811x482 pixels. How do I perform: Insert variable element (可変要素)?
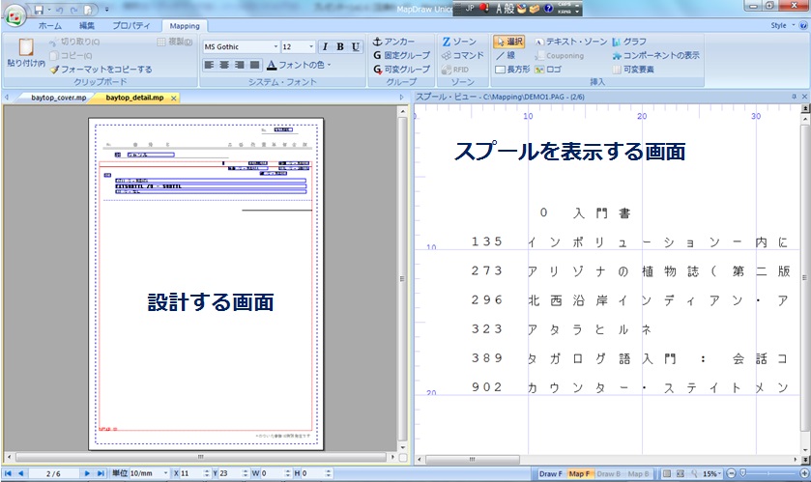(633, 70)
